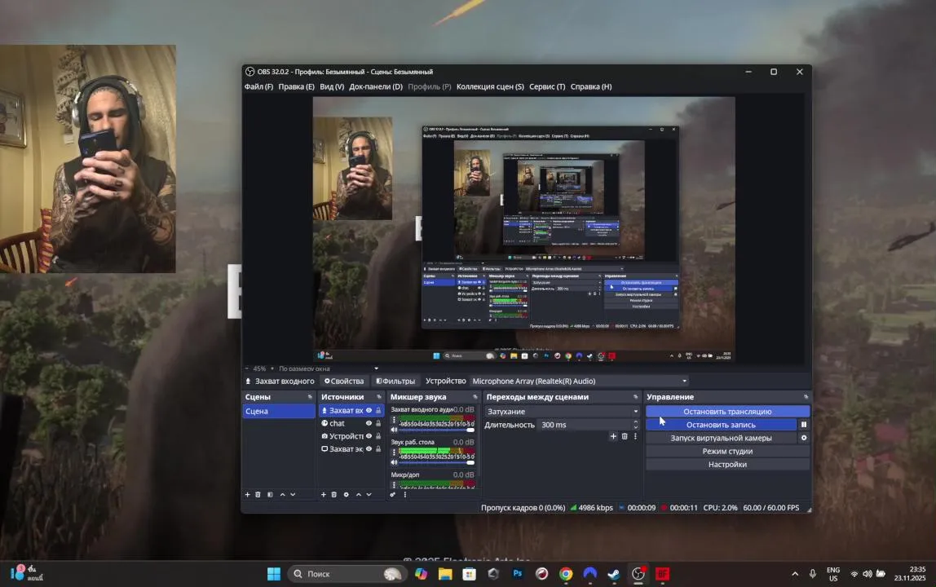936x587 pixels.
Task: Open transition properties dots menu
Action: (635, 436)
